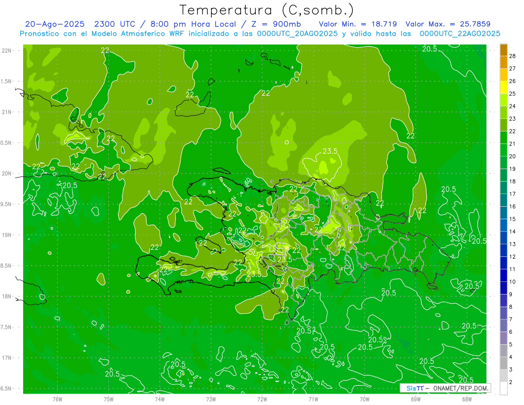Screen dimensions: 524x405
Task: Click the "75W" longitude axis label
Action: tap(108, 399)
